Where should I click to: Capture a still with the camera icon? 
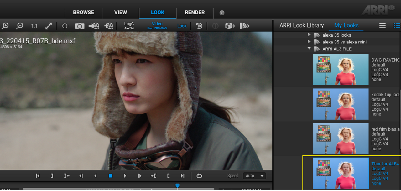click(80, 26)
